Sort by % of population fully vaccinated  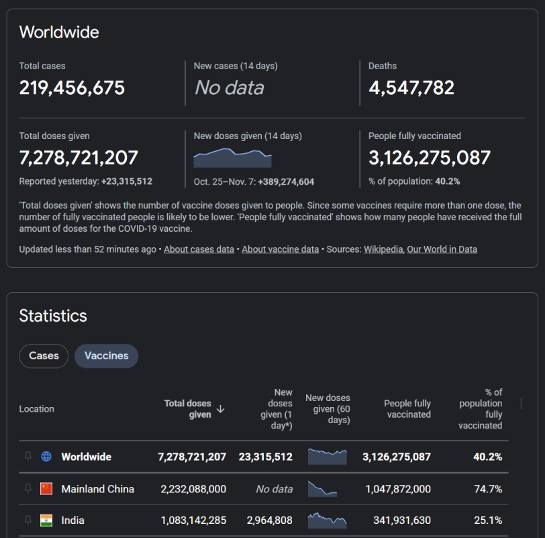[x=481, y=409]
